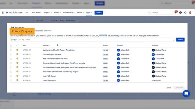
Task: Click summary 'Maintenance Monthly Report Templating'
Action: (x=58, y=50)
